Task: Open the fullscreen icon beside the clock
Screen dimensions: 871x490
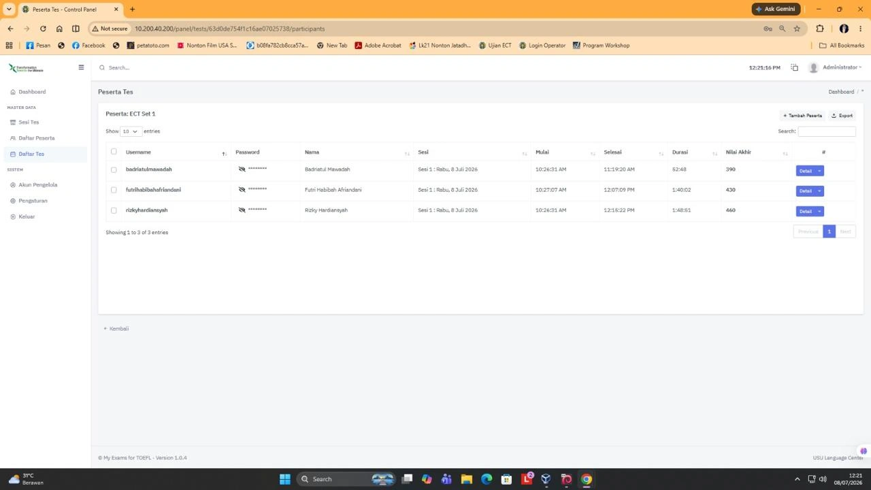Action: [794, 67]
